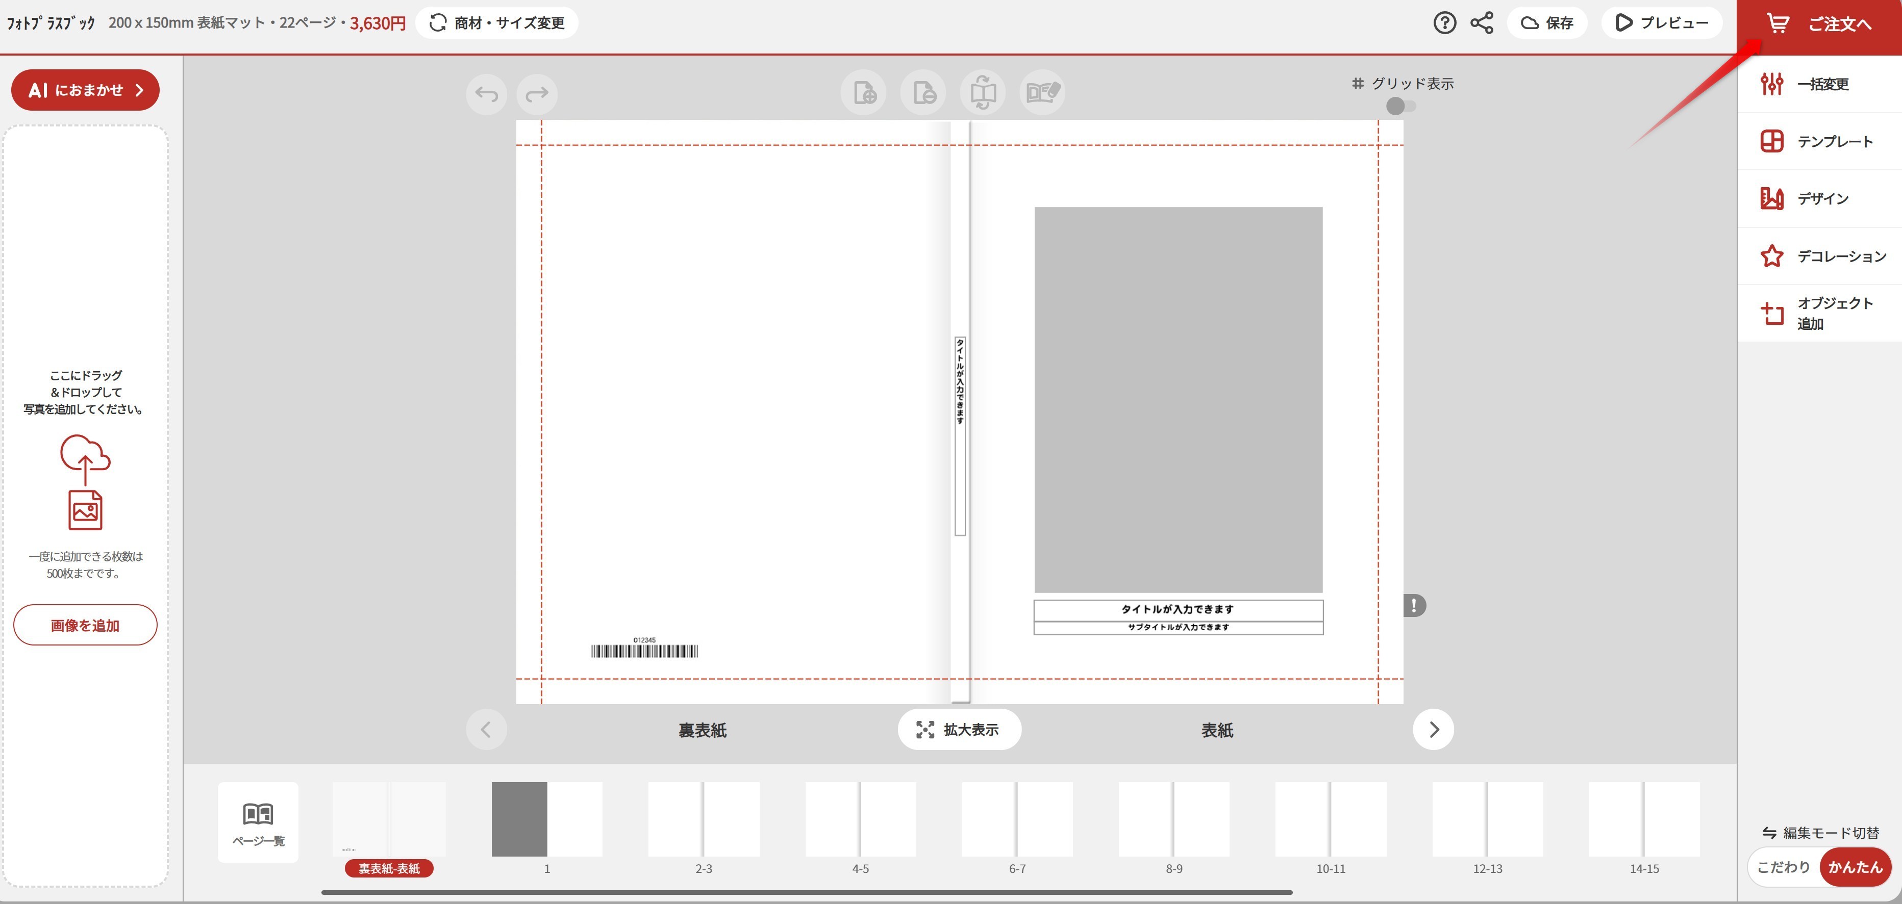Open 一括変更 batch change panel
Viewport: 1902px width, 904px height.
pyautogui.click(x=1819, y=84)
